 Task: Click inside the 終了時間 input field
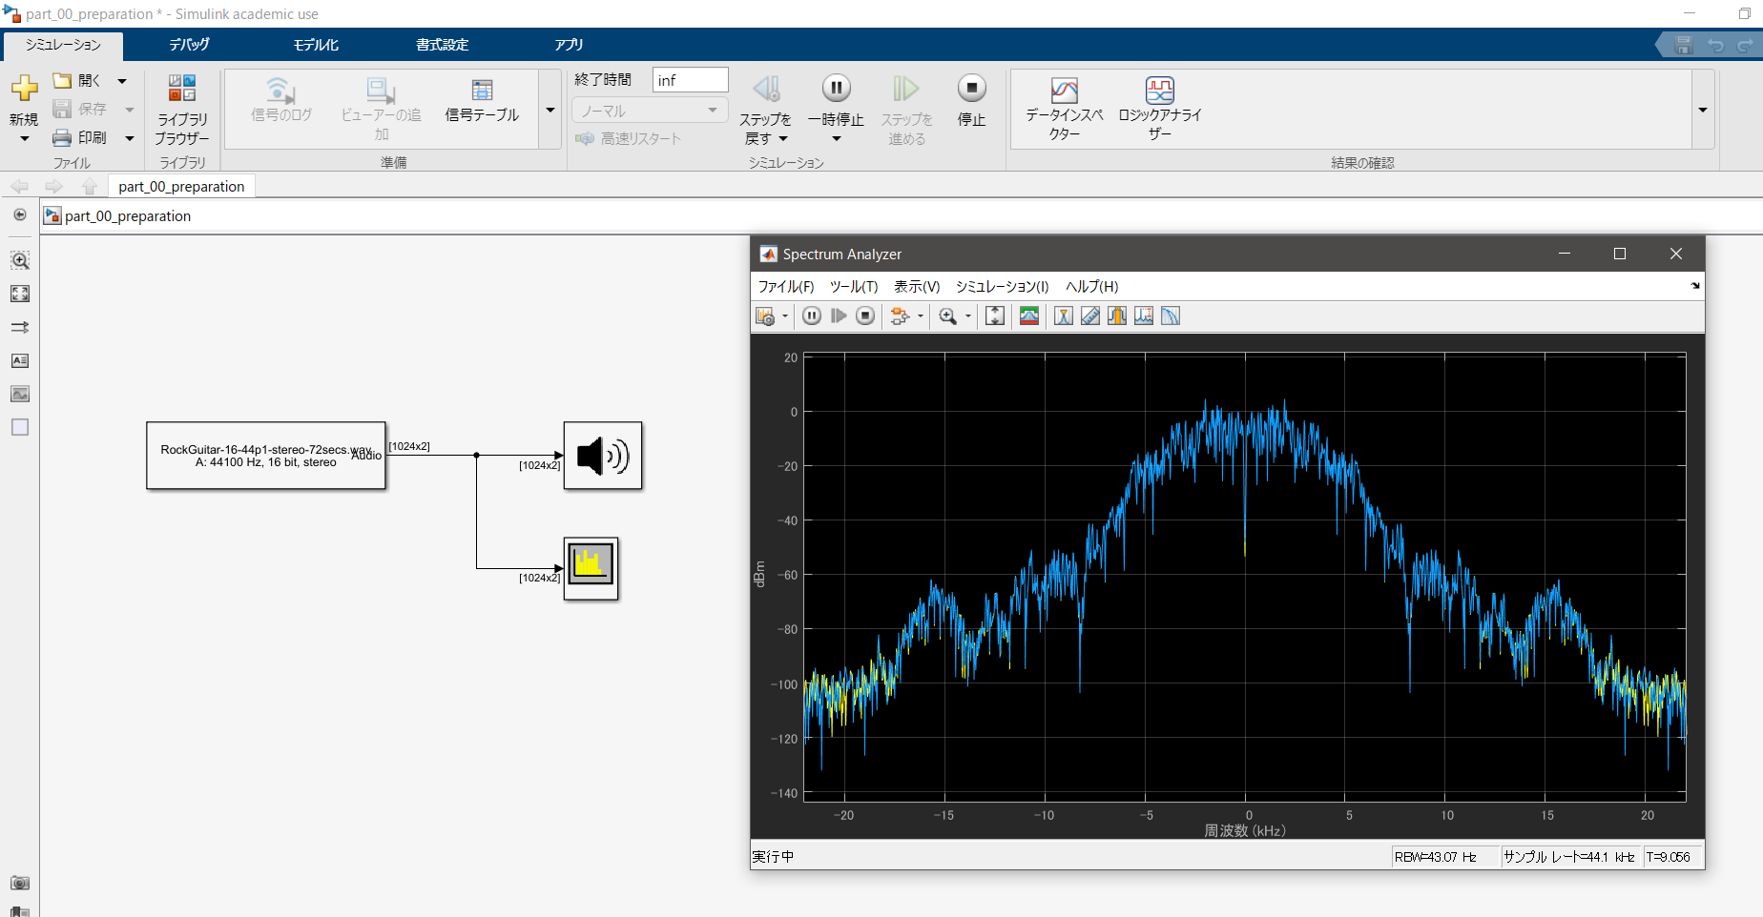[689, 80]
